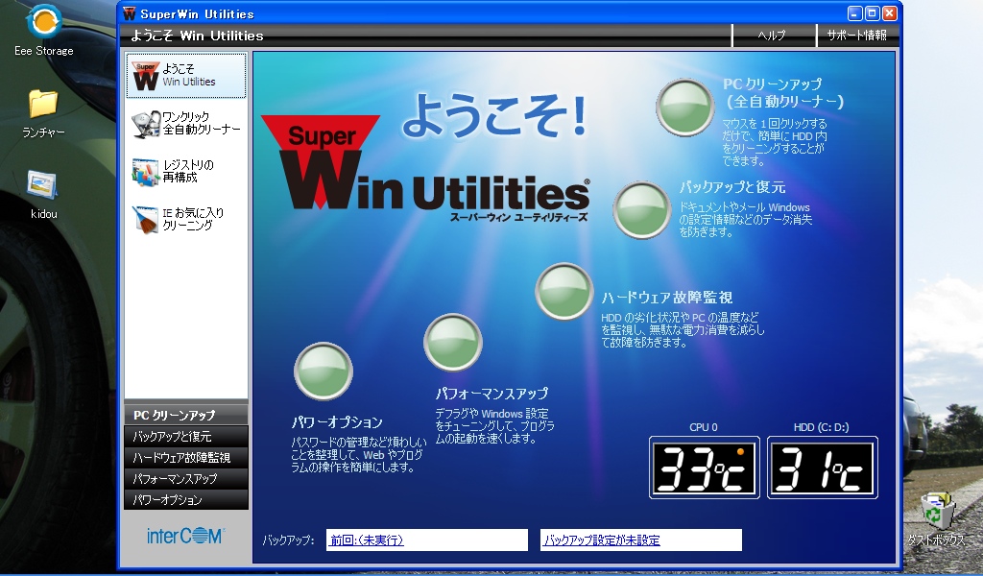Click green button for パワーオプション
This screenshot has width=983, height=576.
323,372
